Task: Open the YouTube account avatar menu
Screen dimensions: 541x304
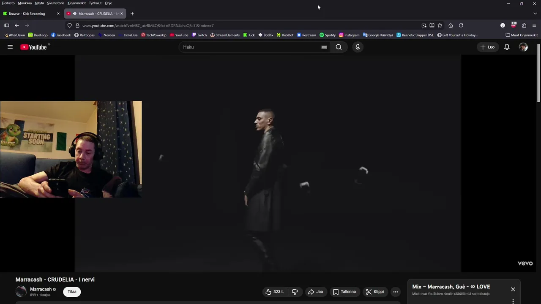Action: point(523,47)
